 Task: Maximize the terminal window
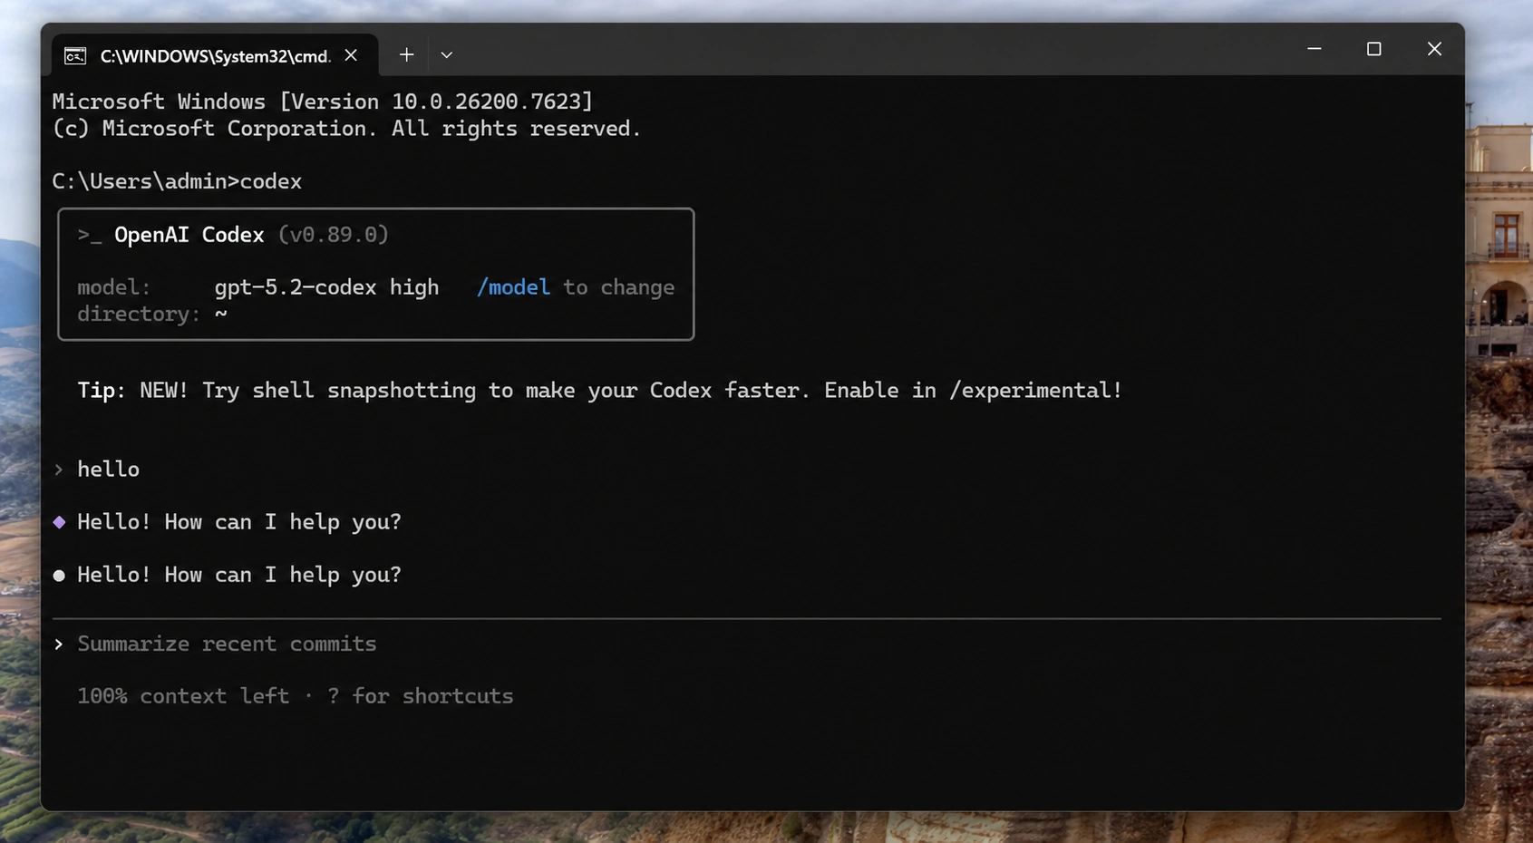point(1373,49)
